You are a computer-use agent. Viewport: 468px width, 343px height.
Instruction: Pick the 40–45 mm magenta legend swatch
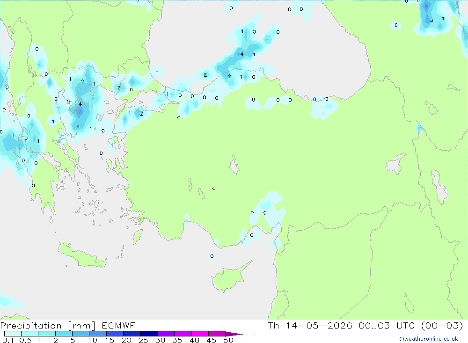point(200,334)
